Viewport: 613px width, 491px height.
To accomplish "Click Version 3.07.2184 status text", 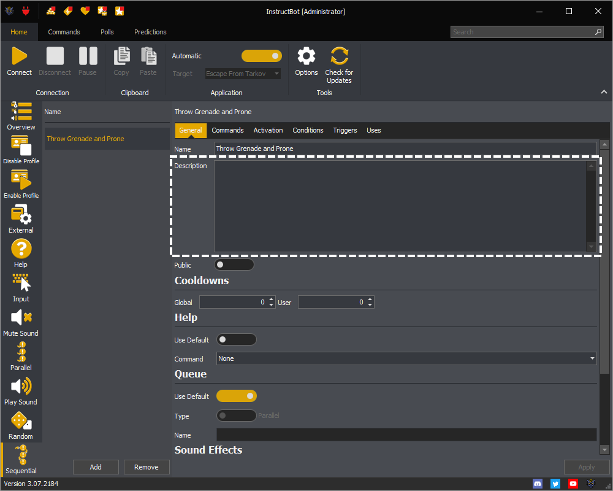I will (x=31, y=484).
